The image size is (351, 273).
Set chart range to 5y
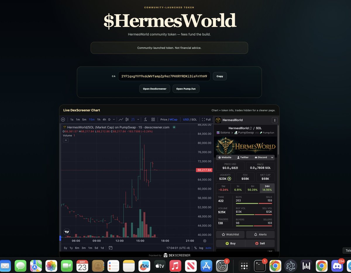66,248
